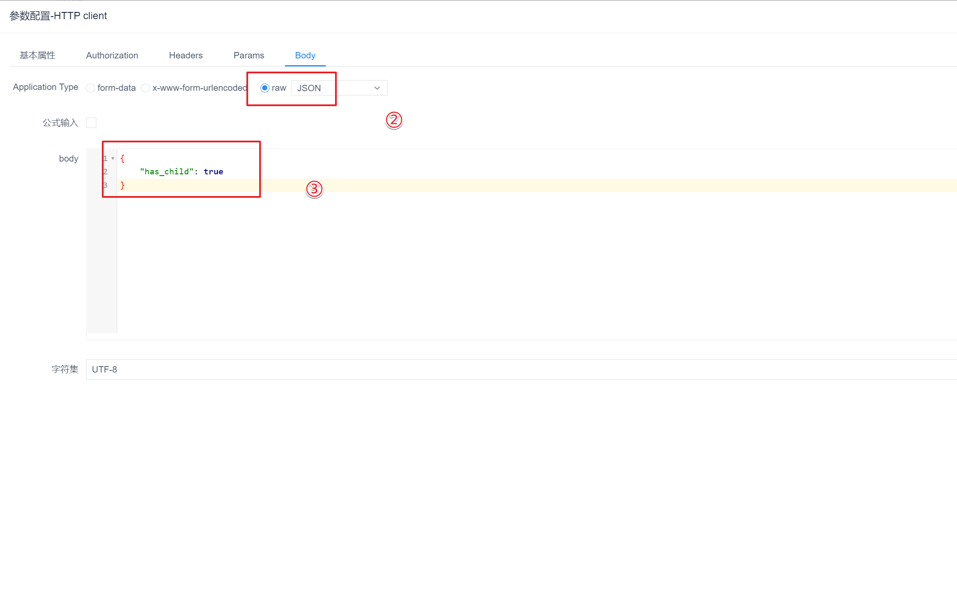
Task: Click the true value in body editor
Action: click(213, 172)
